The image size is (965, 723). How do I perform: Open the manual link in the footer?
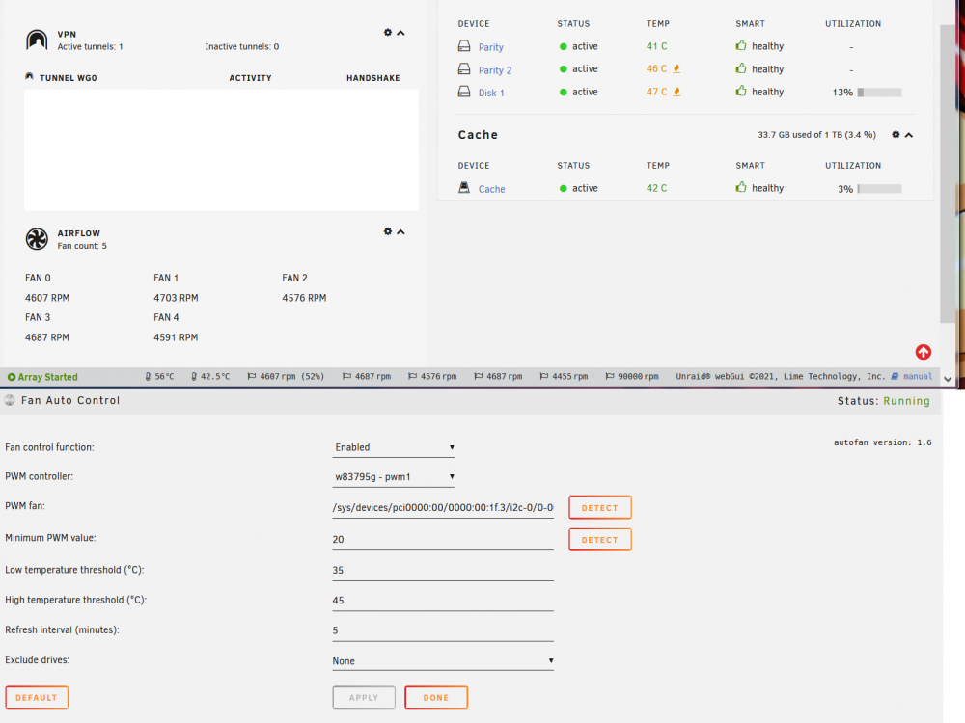click(x=912, y=376)
